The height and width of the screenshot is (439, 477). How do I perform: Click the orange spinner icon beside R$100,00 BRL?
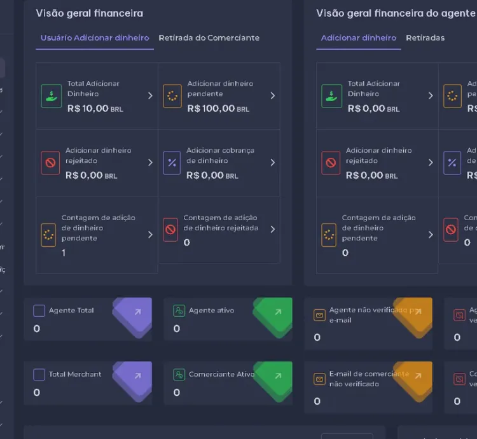click(x=172, y=96)
